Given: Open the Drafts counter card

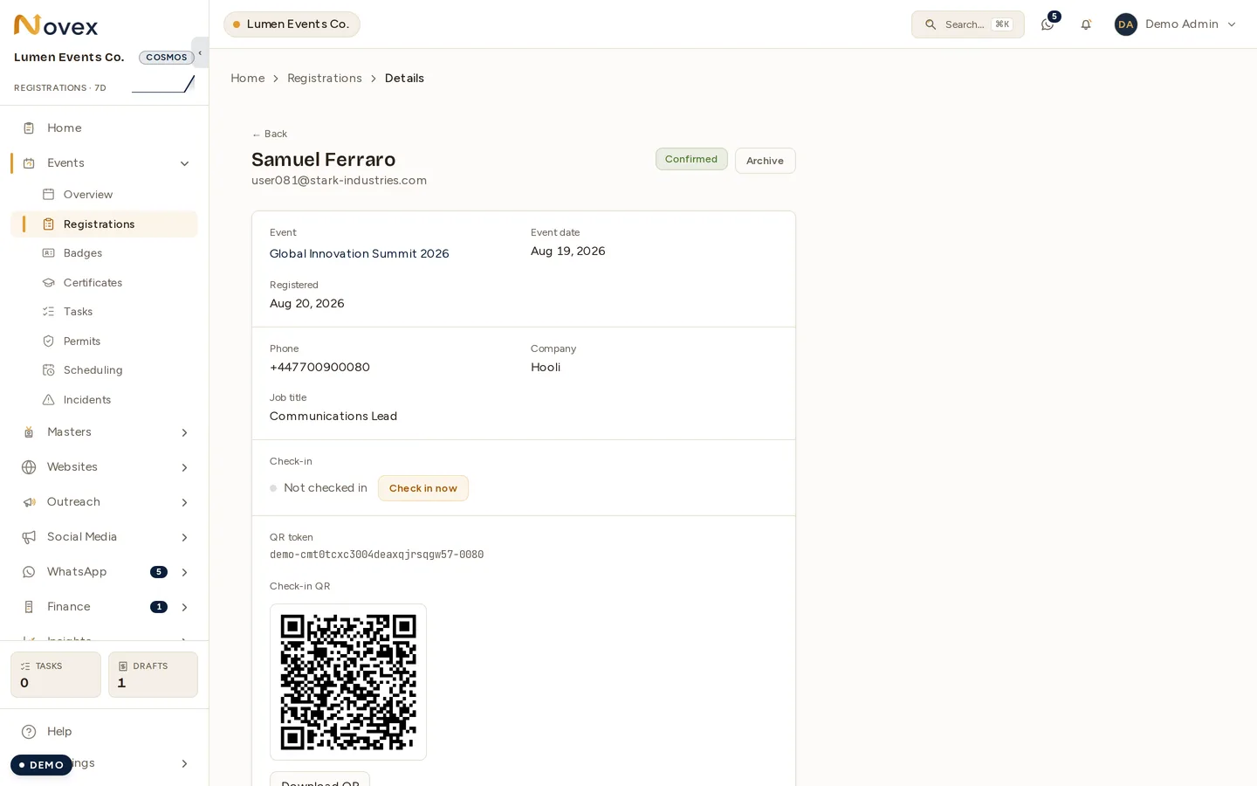Looking at the screenshot, I should (x=153, y=675).
